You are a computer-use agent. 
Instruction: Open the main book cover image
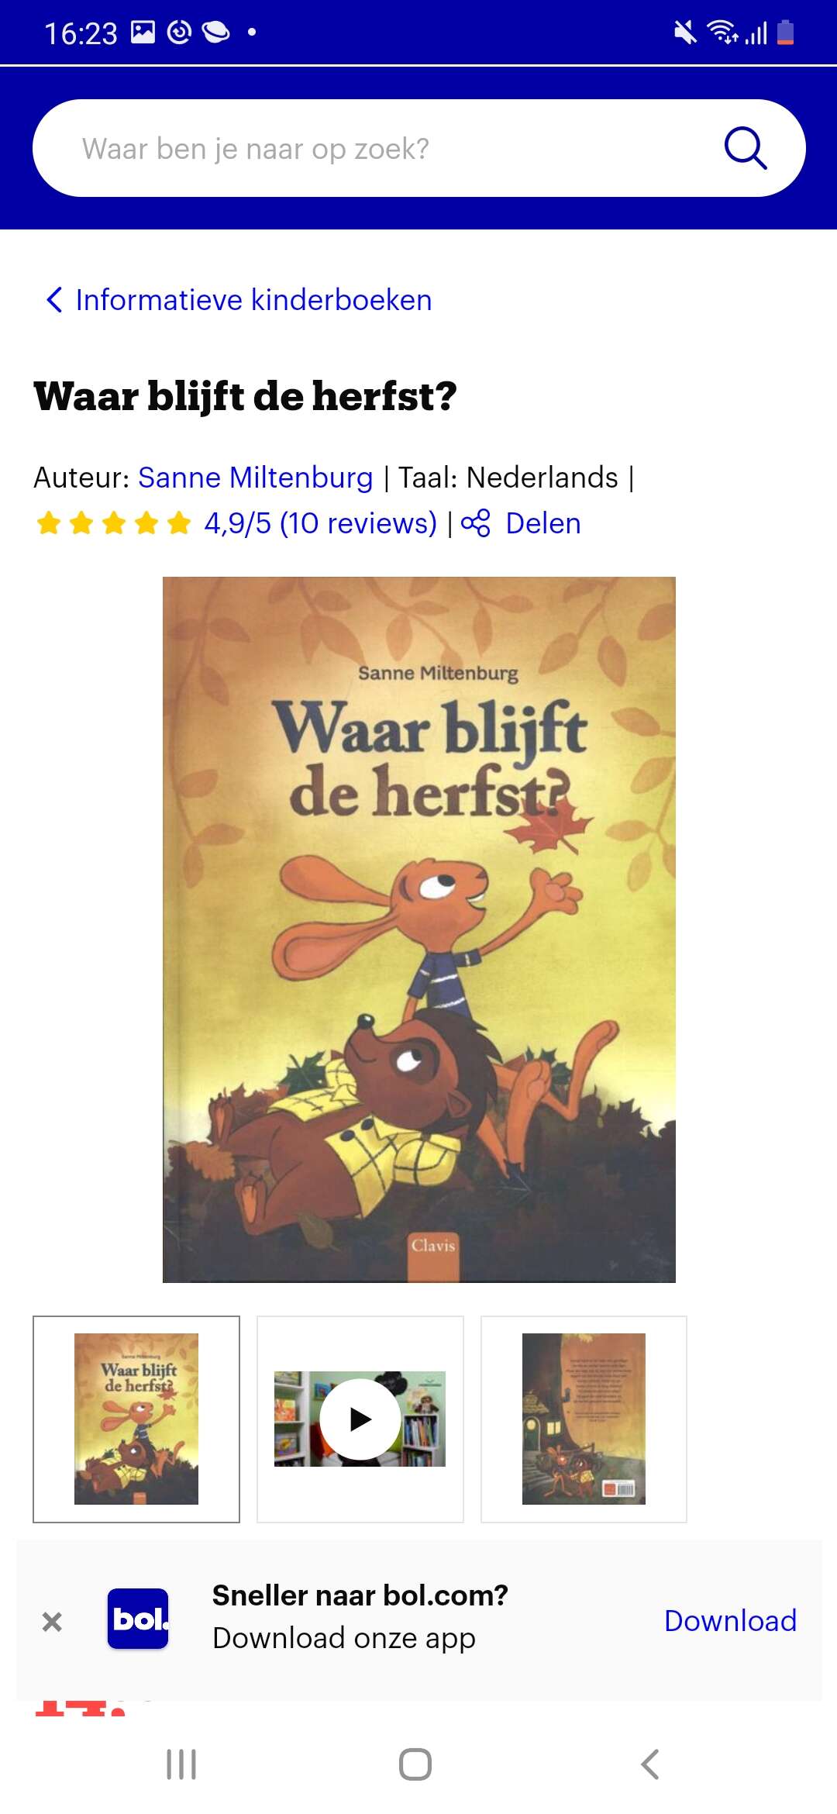point(419,929)
